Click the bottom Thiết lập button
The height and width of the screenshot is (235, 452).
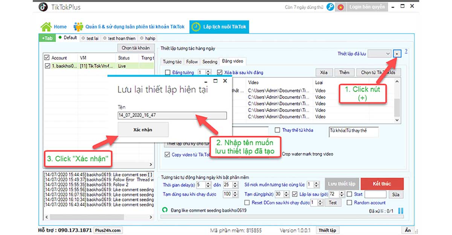[327, 230]
